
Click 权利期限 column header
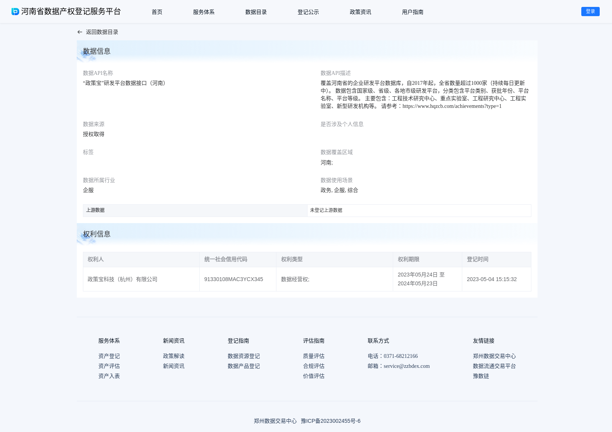pyautogui.click(x=427, y=260)
